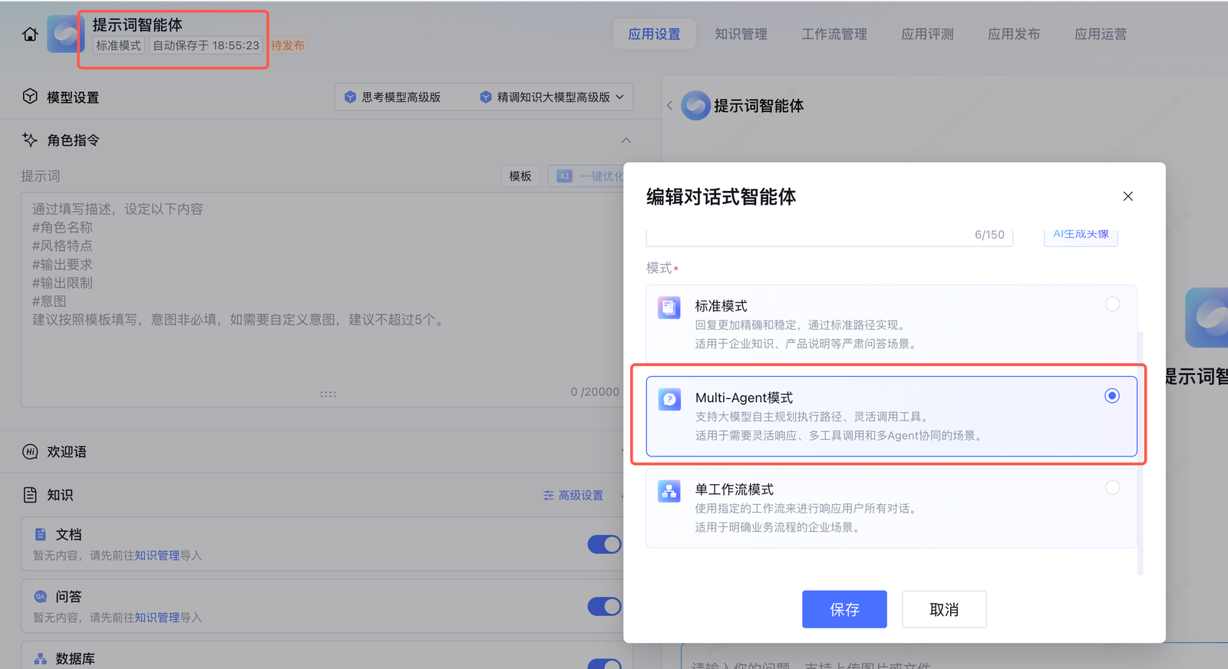The image size is (1228, 669).
Task: Click the home icon in top left
Action: coord(30,35)
